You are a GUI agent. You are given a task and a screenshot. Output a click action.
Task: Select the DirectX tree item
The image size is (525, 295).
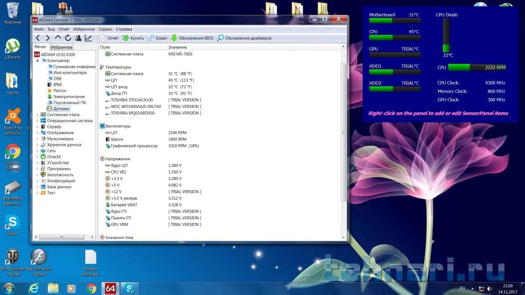[x=54, y=157]
